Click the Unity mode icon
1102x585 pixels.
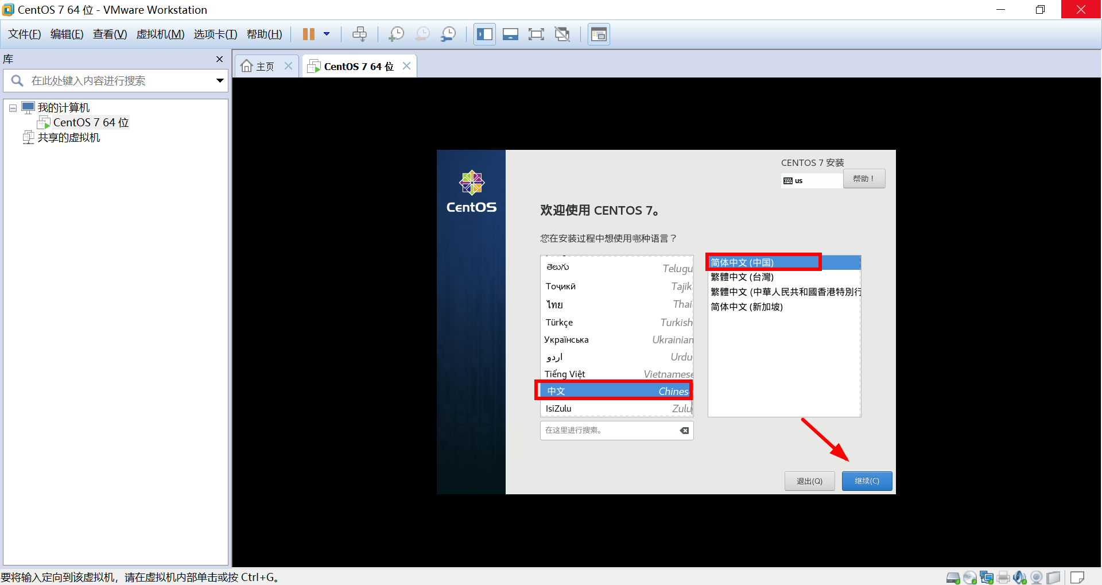click(x=562, y=34)
